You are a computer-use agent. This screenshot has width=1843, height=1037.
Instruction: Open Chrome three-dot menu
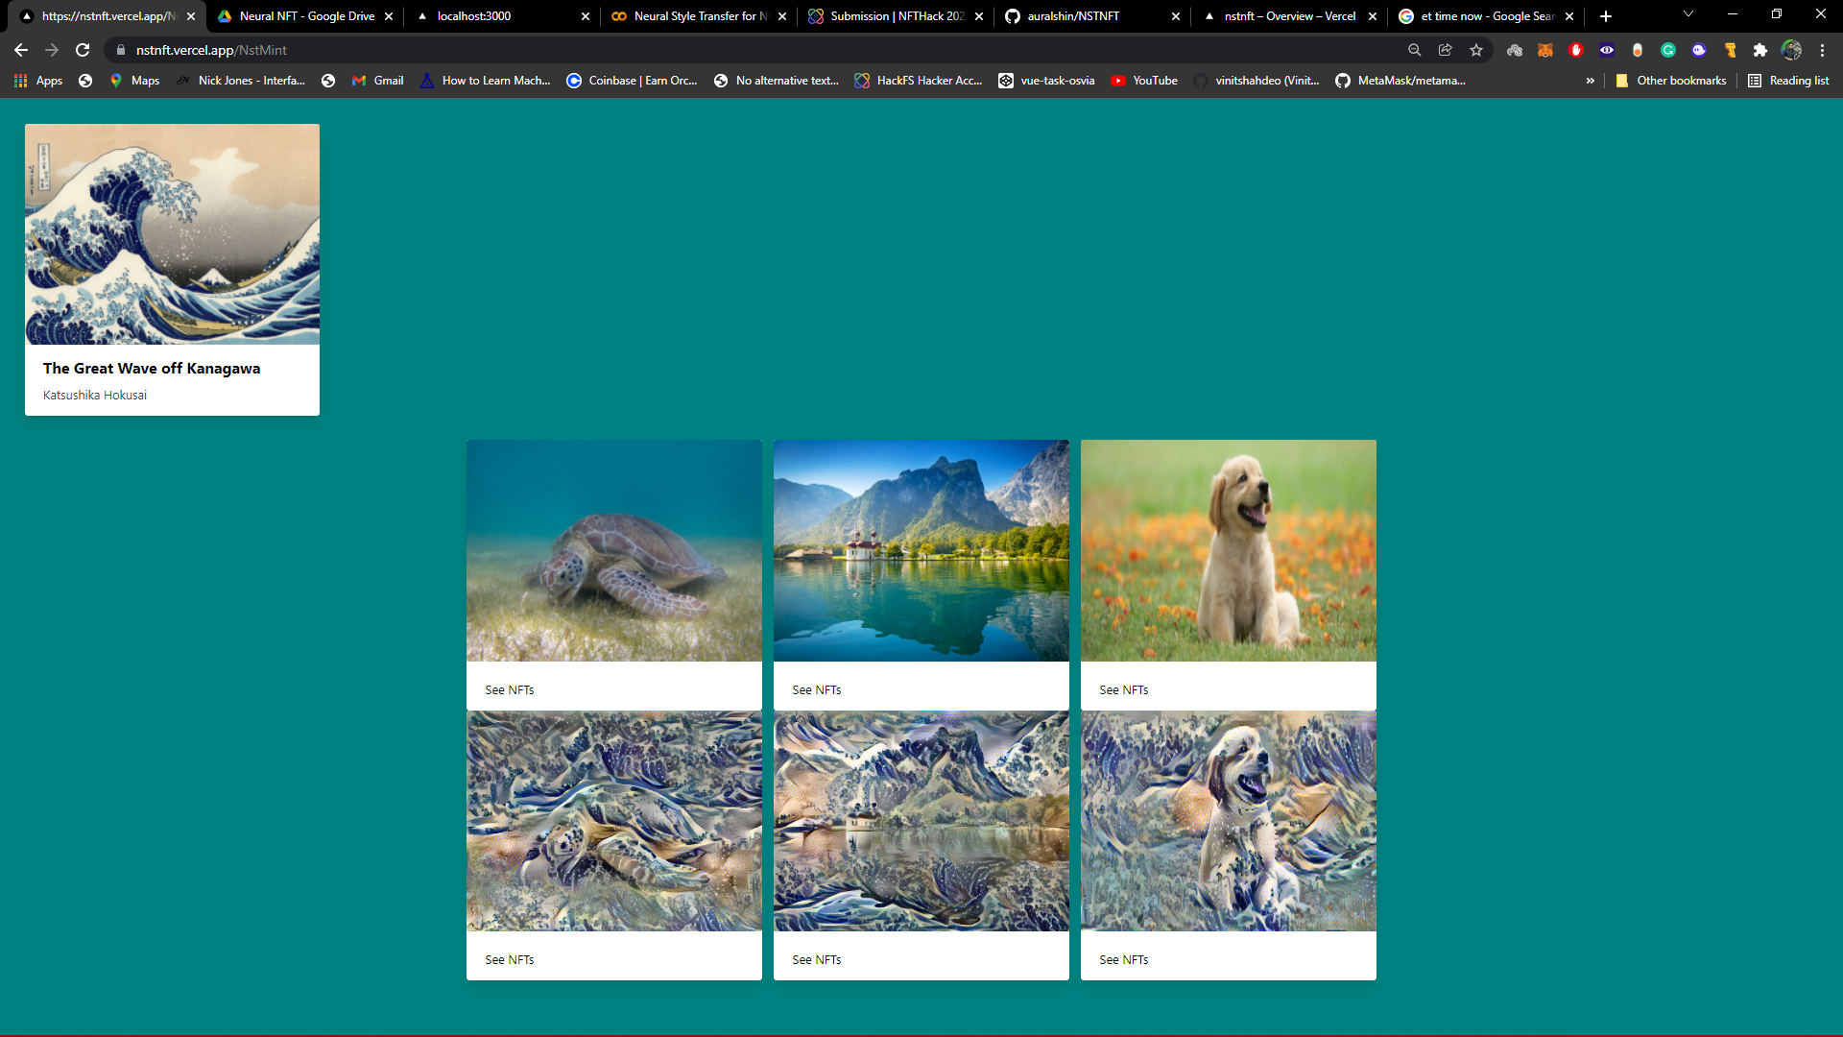coord(1822,50)
